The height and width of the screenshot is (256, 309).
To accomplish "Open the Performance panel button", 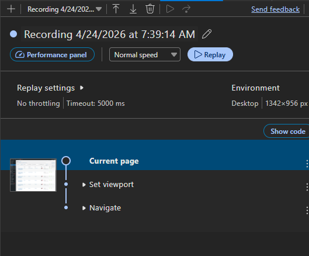I will click(x=52, y=54).
